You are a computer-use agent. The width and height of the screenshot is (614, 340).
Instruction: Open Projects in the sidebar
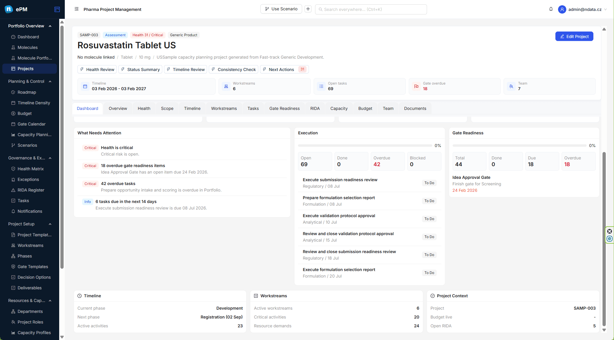tap(29, 69)
